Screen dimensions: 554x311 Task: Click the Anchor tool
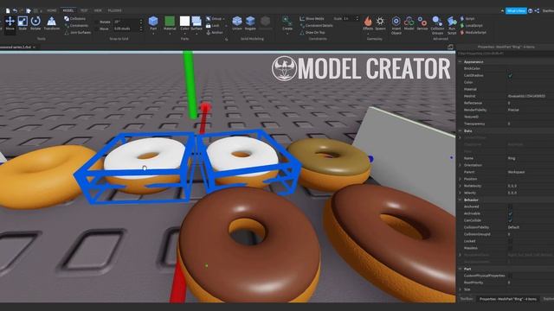[x=215, y=32]
